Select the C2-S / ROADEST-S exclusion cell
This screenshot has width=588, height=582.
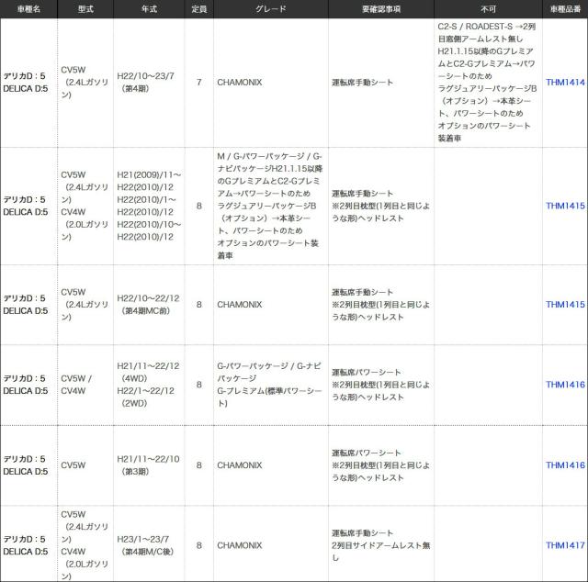tap(488, 82)
